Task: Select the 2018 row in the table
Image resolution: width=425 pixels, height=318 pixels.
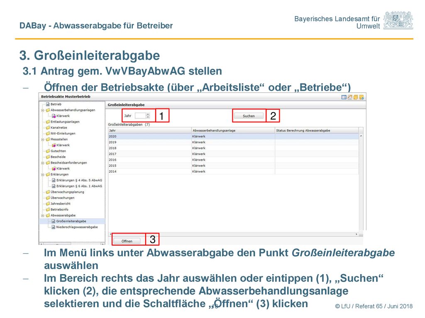Action: coord(233,148)
